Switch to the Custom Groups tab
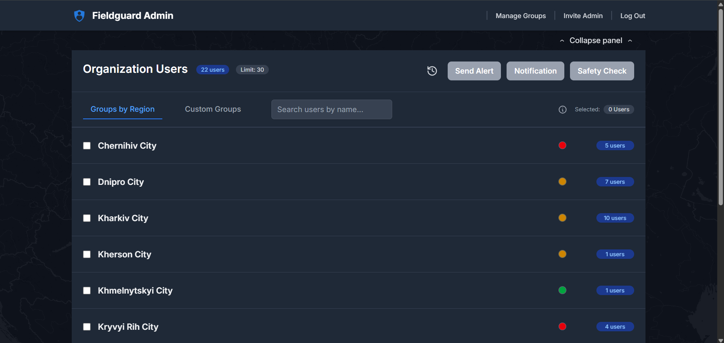Screen dimensions: 724x343 pos(213,109)
